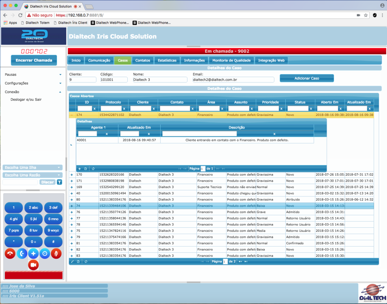The width and height of the screenshot is (387, 304).
Task: Click the call transfer icon on dialpad
Action: point(22,253)
